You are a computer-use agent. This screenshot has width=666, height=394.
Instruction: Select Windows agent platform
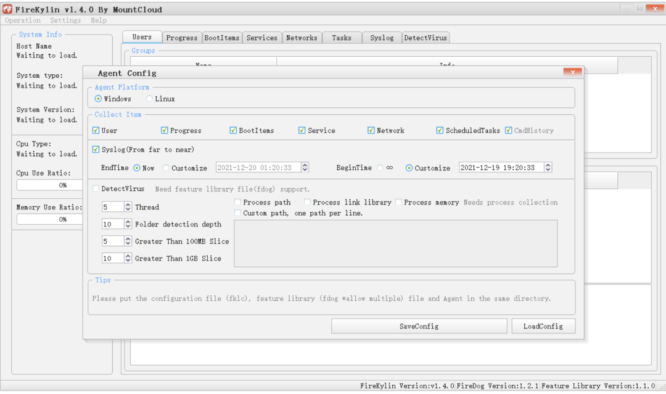tap(98, 99)
